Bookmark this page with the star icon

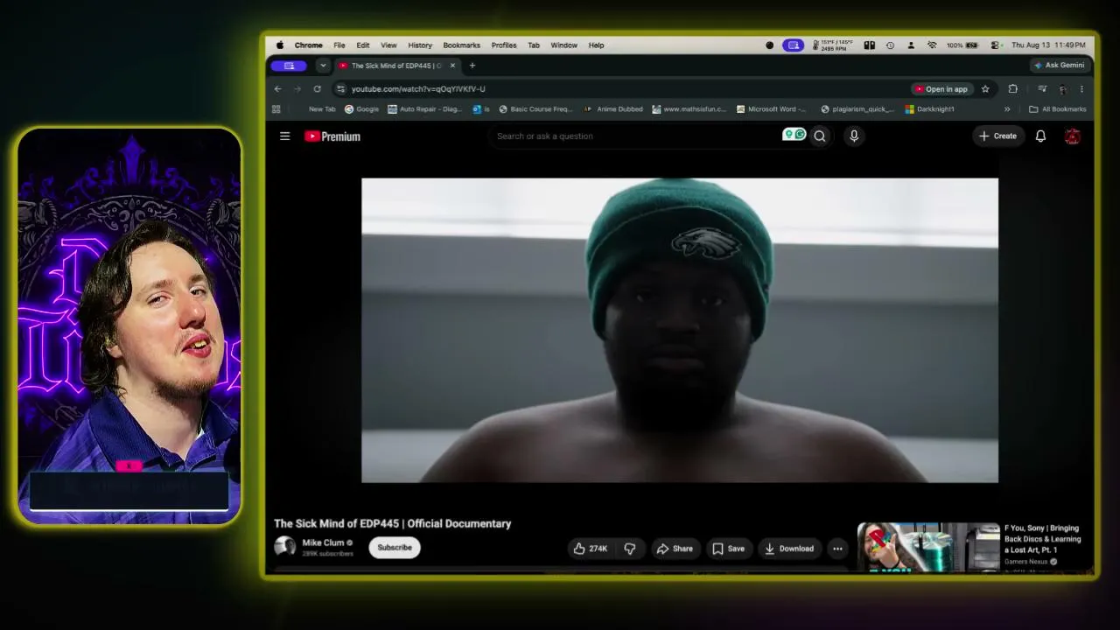click(985, 88)
